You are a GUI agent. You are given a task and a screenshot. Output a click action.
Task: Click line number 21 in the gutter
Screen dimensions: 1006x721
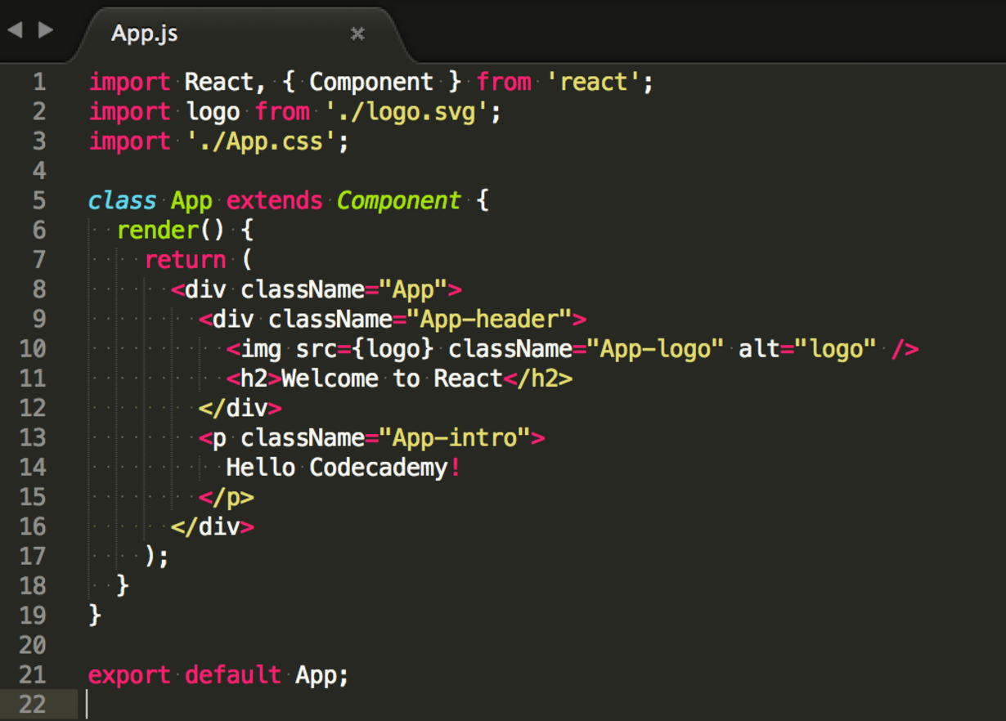point(31,674)
